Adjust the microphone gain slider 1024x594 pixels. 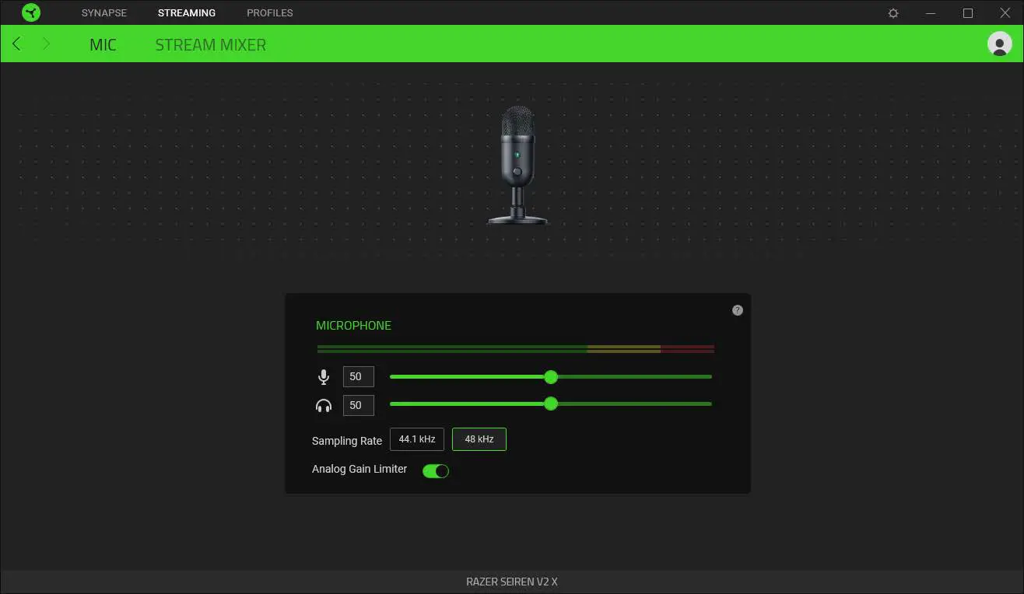pos(551,376)
